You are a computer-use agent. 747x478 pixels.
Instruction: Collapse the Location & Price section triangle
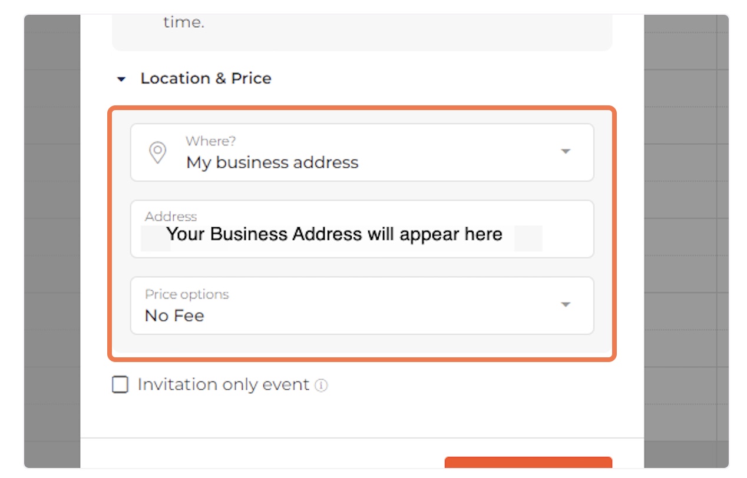click(121, 79)
